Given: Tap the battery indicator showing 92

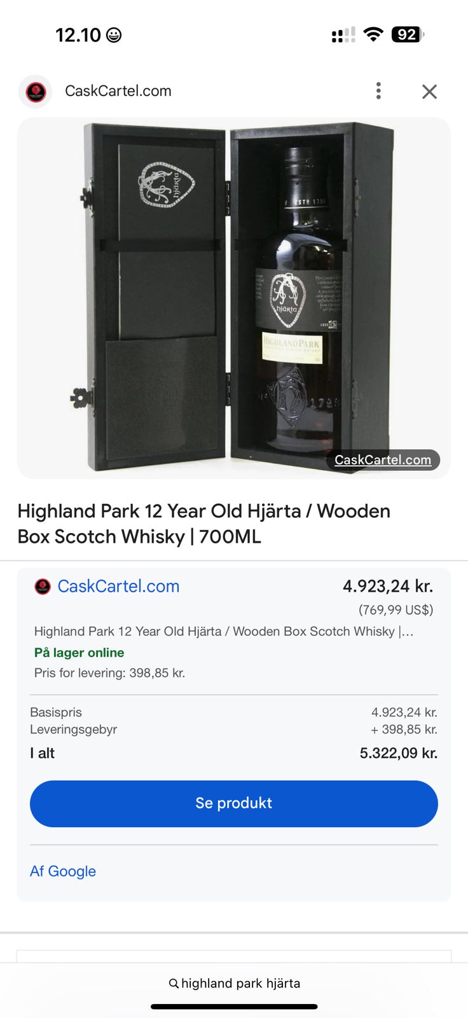Looking at the screenshot, I should tap(408, 34).
